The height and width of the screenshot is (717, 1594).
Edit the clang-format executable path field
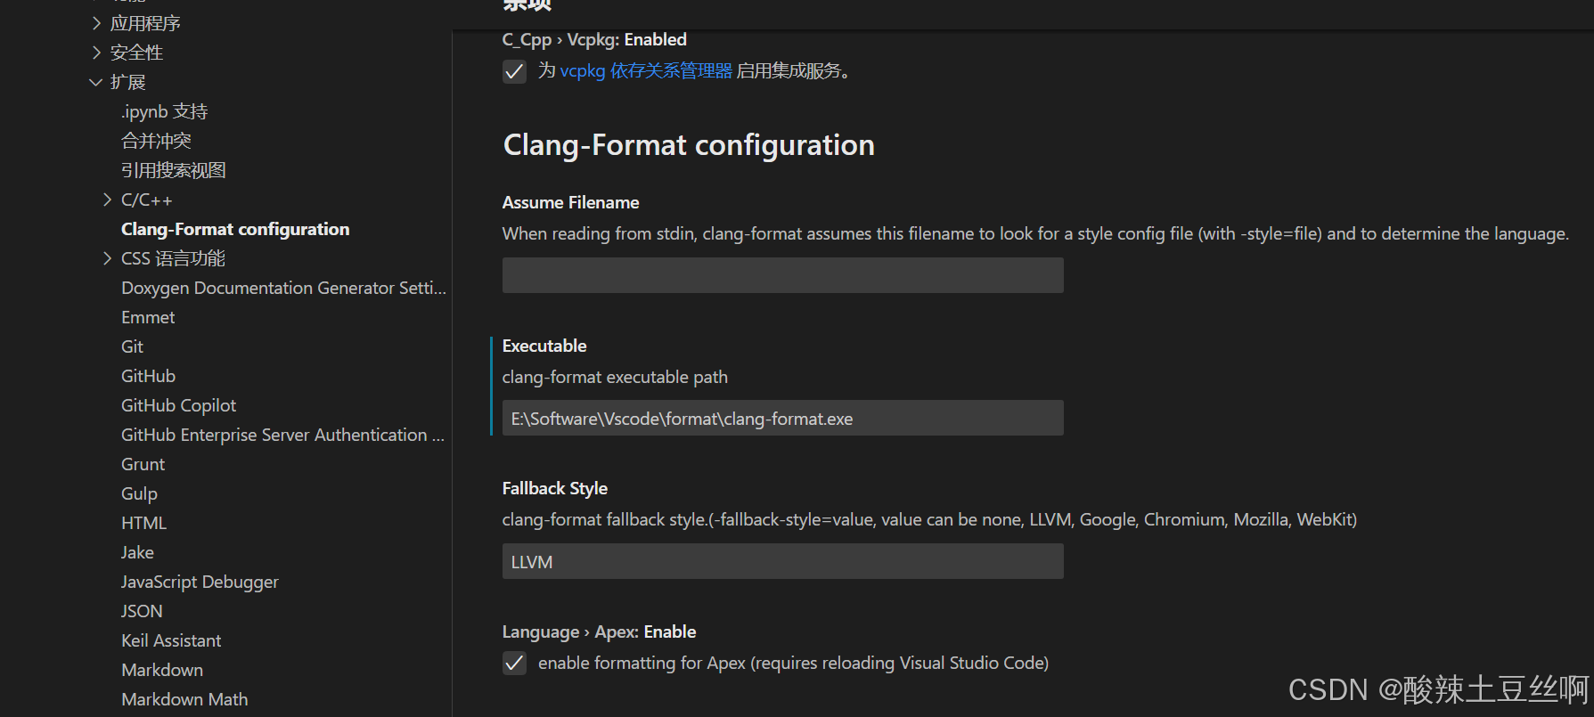point(782,418)
